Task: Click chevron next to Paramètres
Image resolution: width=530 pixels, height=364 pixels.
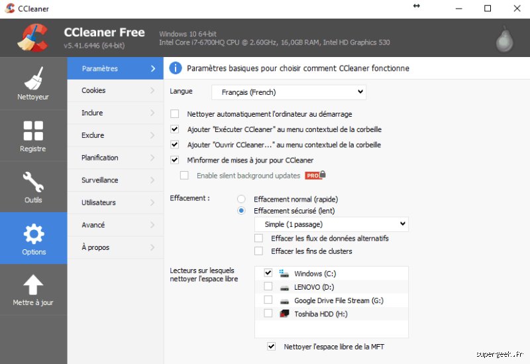Action: [153, 68]
